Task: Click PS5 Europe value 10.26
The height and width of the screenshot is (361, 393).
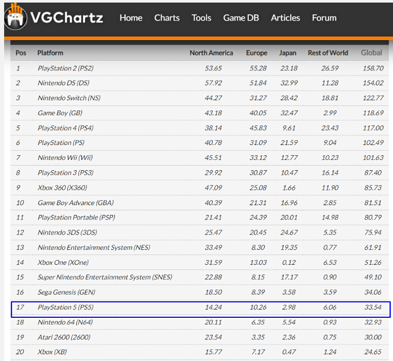Action: (x=258, y=307)
